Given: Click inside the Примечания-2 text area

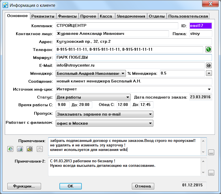Looking at the screenshot, I should coord(125,167).
